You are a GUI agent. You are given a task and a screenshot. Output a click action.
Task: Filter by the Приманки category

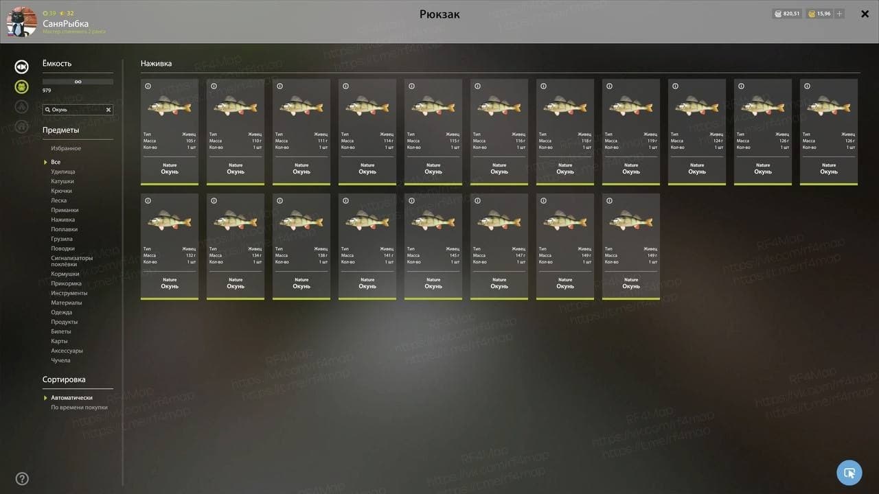click(65, 210)
